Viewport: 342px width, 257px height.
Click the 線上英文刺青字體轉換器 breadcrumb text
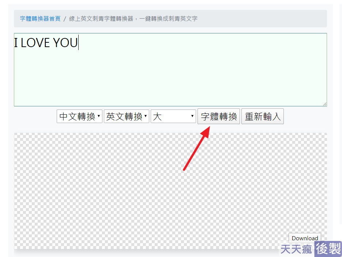pyautogui.click(x=133, y=19)
